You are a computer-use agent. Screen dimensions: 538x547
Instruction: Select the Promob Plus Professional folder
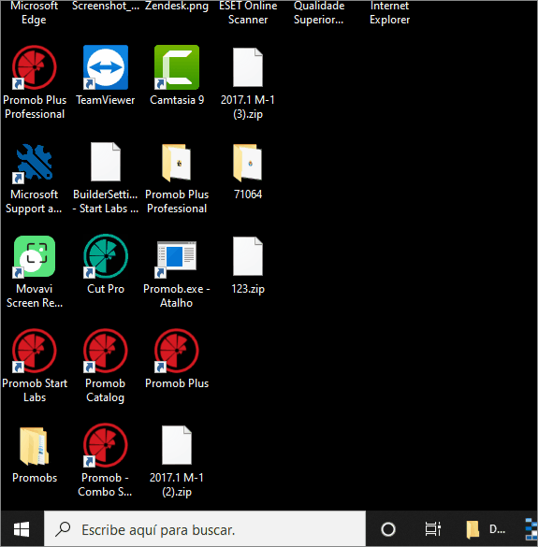coord(177,163)
